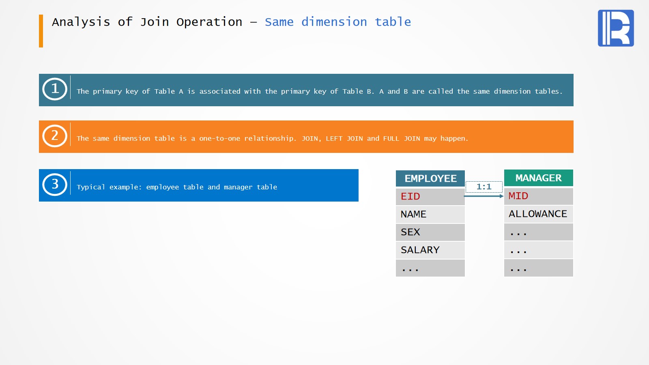The height and width of the screenshot is (365, 649).
Task: Click the 'Typical example' text in blue banner
Action: 177,187
